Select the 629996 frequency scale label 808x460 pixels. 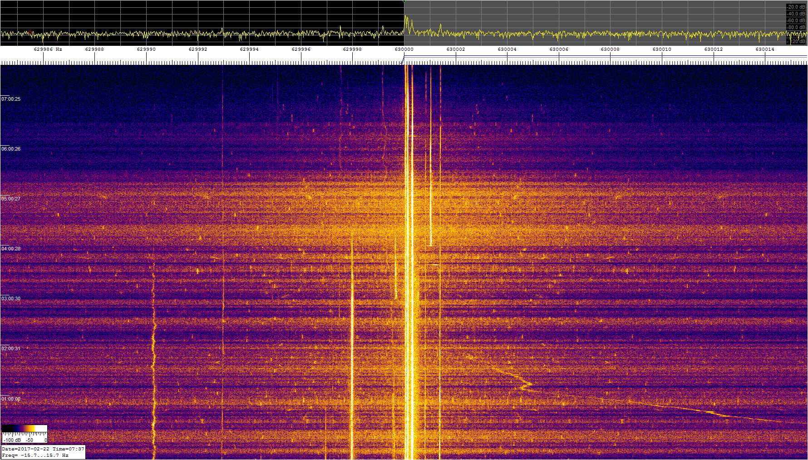301,49
